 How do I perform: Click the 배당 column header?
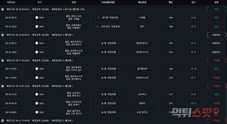coord(171,2)
